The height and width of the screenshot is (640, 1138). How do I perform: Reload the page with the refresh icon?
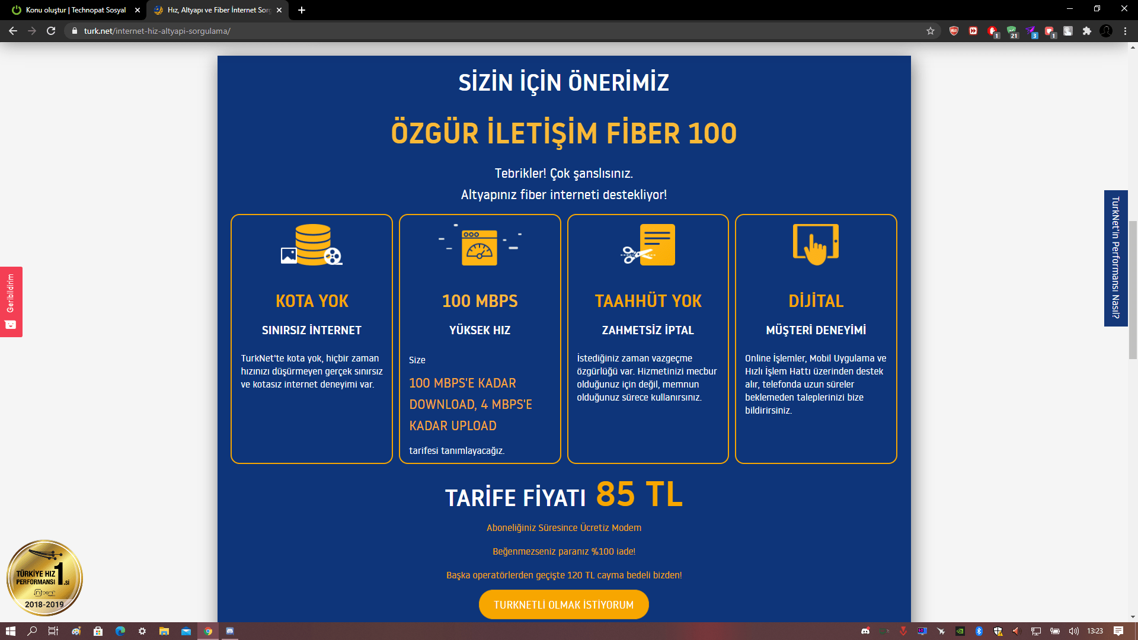pyautogui.click(x=51, y=31)
